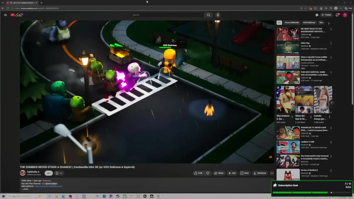Go to the YouTube home logo
This screenshot has height=199, width=354.
click(17, 15)
